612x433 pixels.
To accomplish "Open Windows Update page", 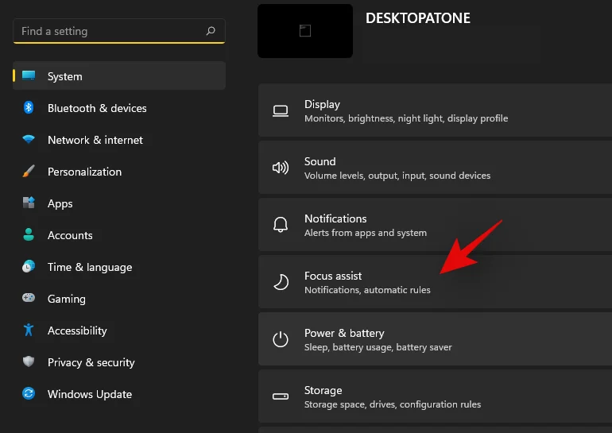I will pos(119,393).
